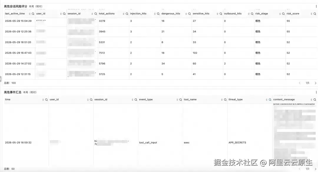Sort by outbound_hits column
Viewport: 318px width, 172px height.
coord(249,14)
